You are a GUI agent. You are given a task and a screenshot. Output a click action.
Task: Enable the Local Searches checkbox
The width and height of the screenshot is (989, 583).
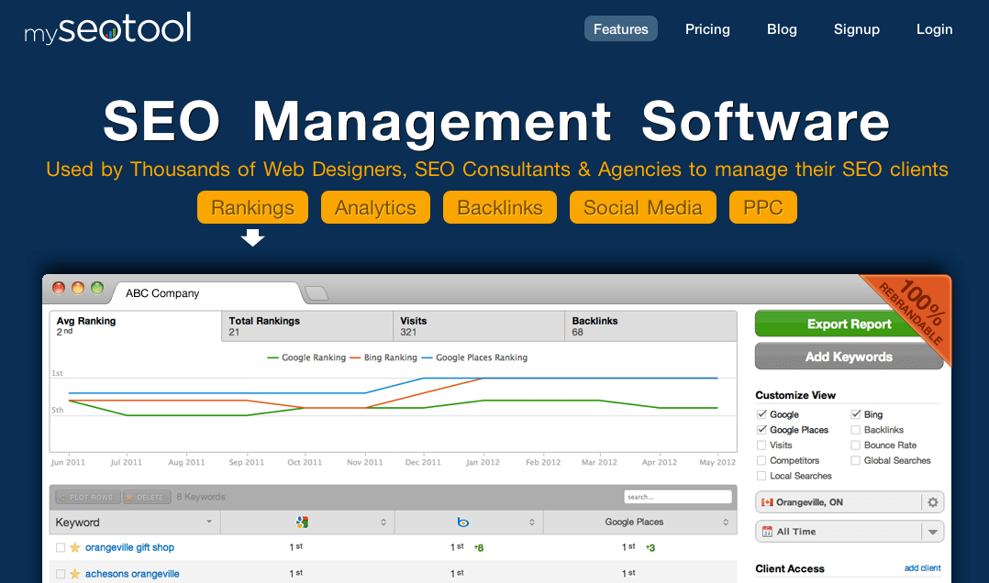click(761, 476)
